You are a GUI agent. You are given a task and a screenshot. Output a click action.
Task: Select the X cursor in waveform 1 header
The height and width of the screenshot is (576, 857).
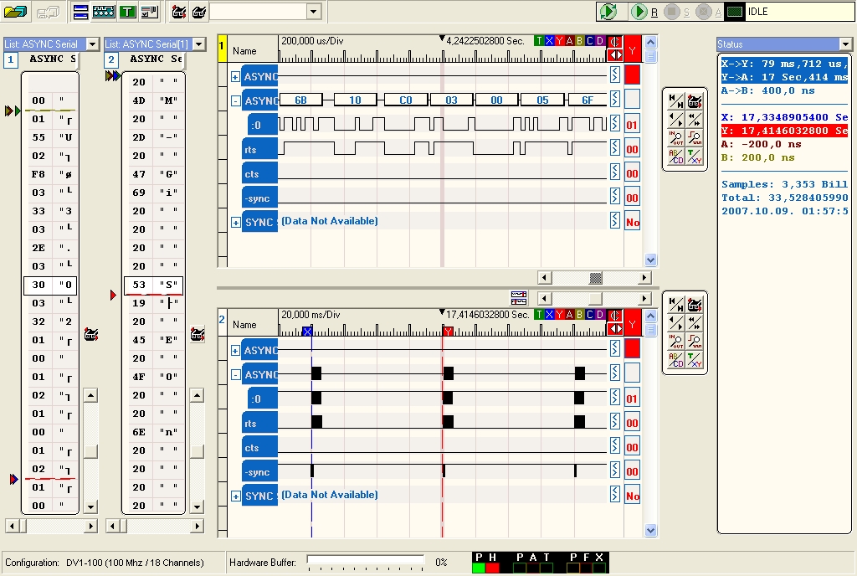point(549,40)
